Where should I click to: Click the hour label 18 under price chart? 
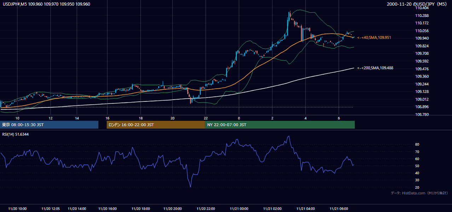click(141, 118)
